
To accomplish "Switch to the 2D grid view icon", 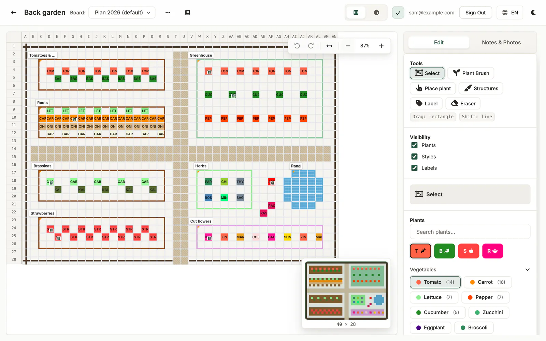I will click(356, 13).
